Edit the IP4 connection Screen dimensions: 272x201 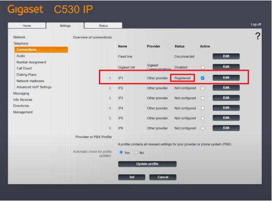pyautogui.click(x=226, y=108)
